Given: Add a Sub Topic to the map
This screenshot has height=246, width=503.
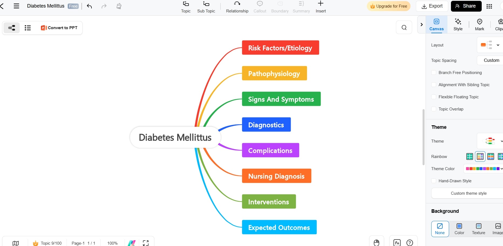Looking at the screenshot, I should pos(206,7).
